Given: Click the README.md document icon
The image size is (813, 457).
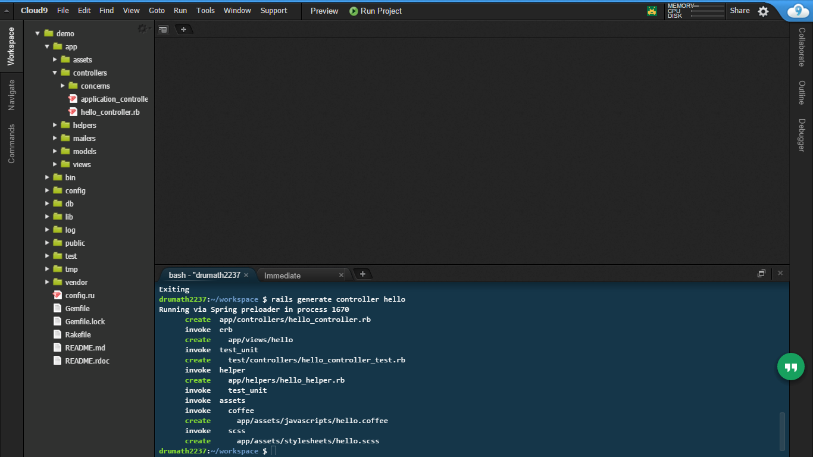Looking at the screenshot, I should coord(57,348).
